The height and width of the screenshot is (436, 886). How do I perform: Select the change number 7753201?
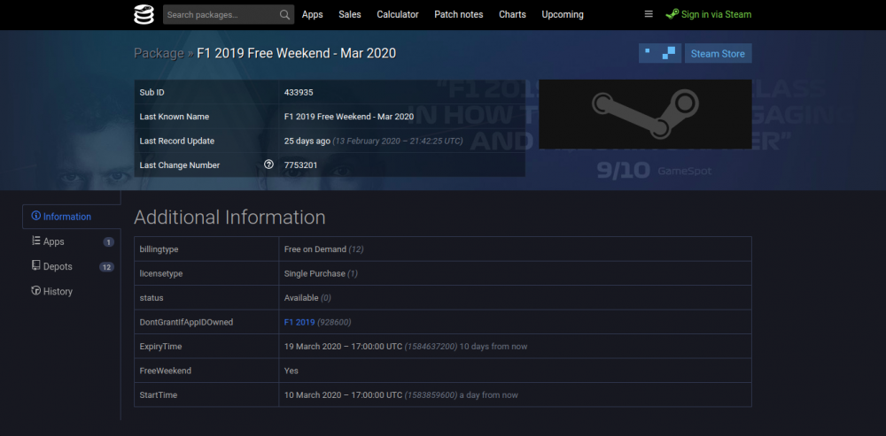pyautogui.click(x=301, y=165)
